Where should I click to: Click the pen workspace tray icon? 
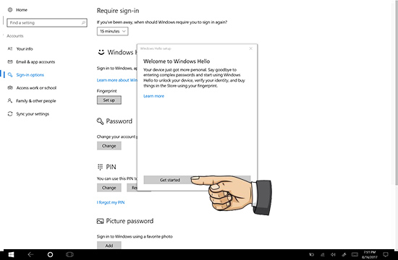pyautogui.click(x=344, y=254)
